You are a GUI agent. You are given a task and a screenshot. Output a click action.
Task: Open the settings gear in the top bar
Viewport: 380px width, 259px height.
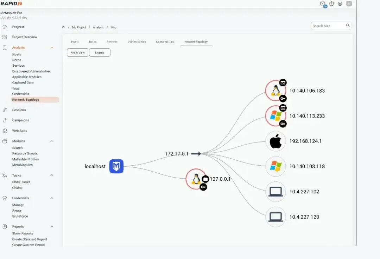point(340,4)
